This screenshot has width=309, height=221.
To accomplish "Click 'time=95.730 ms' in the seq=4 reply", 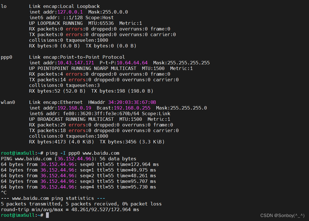I will (136, 187).
